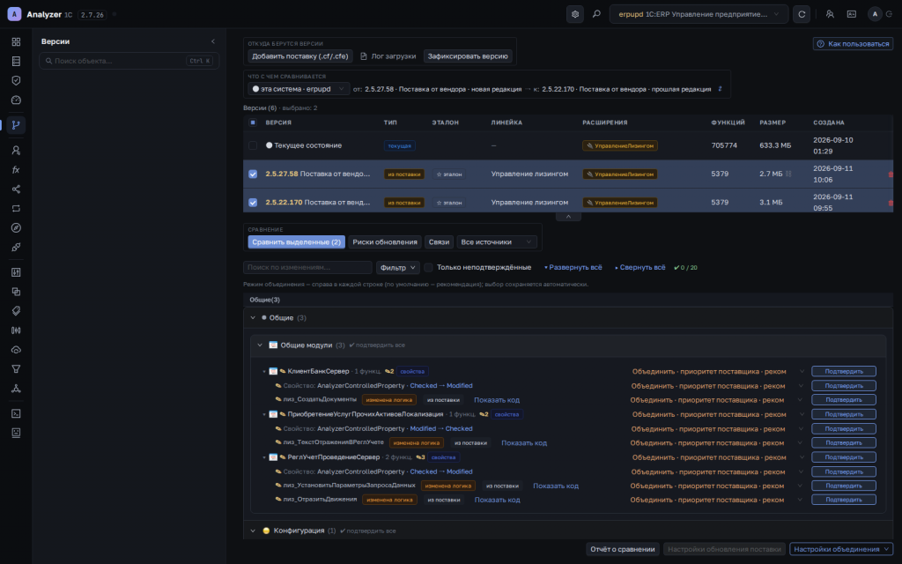This screenshot has width=902, height=564.
Task: Click Показать код for лиз_СоздатьДокументы
Action: coord(497,400)
